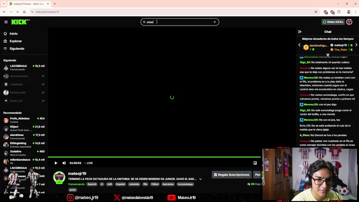Select the barcelona tag
359x202 pixels.
168,184
